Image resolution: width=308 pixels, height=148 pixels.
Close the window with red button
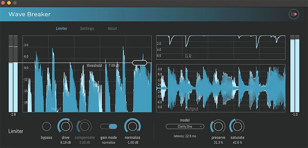3,3
